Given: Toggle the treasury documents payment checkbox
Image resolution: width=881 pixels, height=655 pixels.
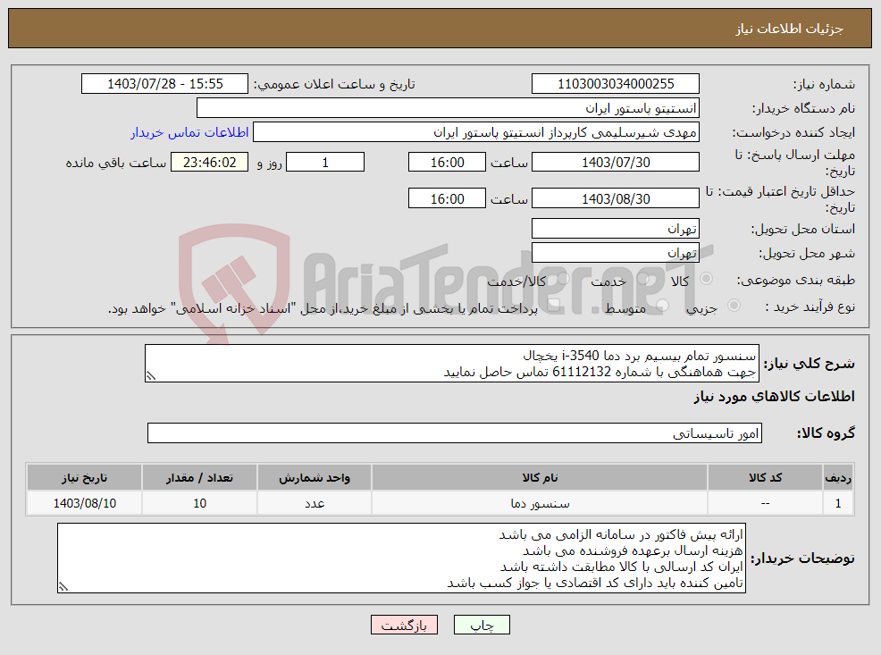Looking at the screenshot, I should pyautogui.click(x=555, y=306).
